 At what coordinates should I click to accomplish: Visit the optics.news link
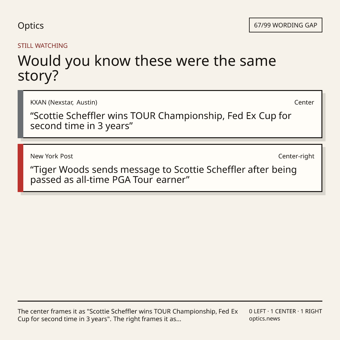click(264, 319)
